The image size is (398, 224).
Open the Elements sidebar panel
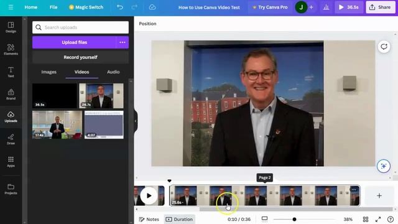11,50
